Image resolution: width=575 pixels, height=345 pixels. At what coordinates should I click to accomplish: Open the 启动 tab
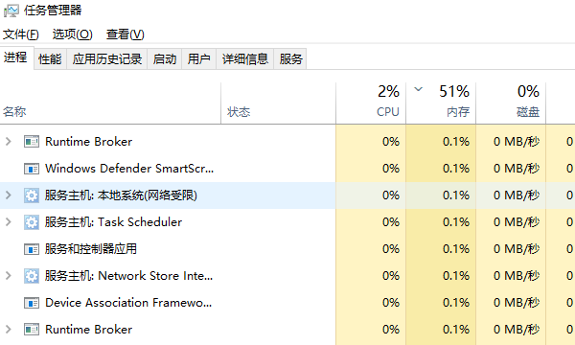pyautogui.click(x=165, y=58)
